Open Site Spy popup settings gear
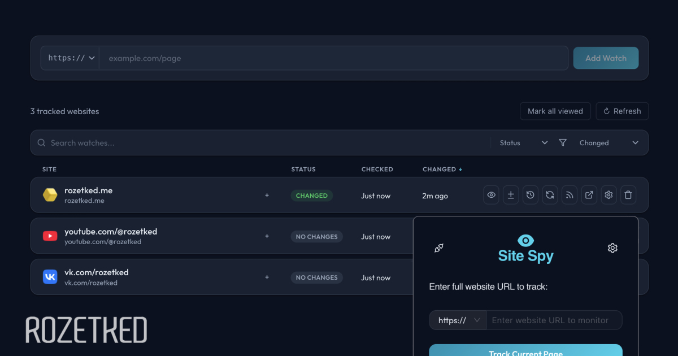 tap(612, 248)
